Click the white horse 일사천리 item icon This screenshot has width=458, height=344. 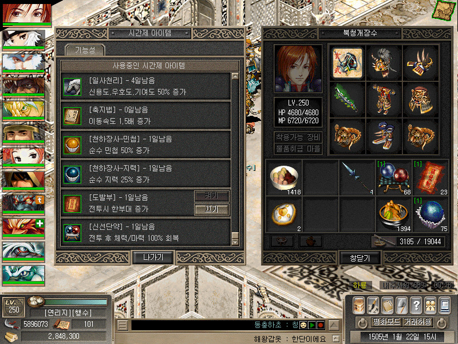click(72, 87)
